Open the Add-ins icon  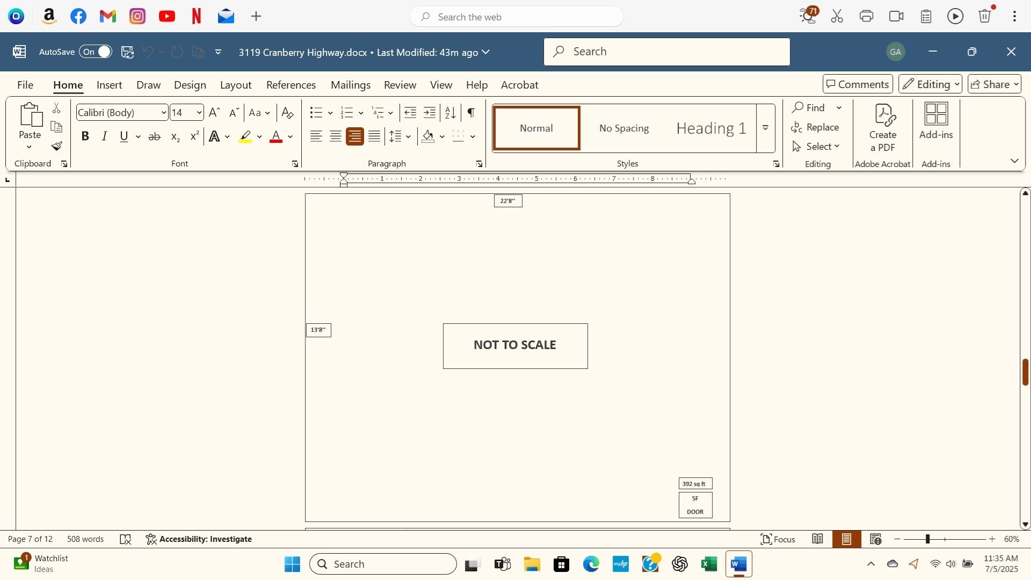(936, 121)
